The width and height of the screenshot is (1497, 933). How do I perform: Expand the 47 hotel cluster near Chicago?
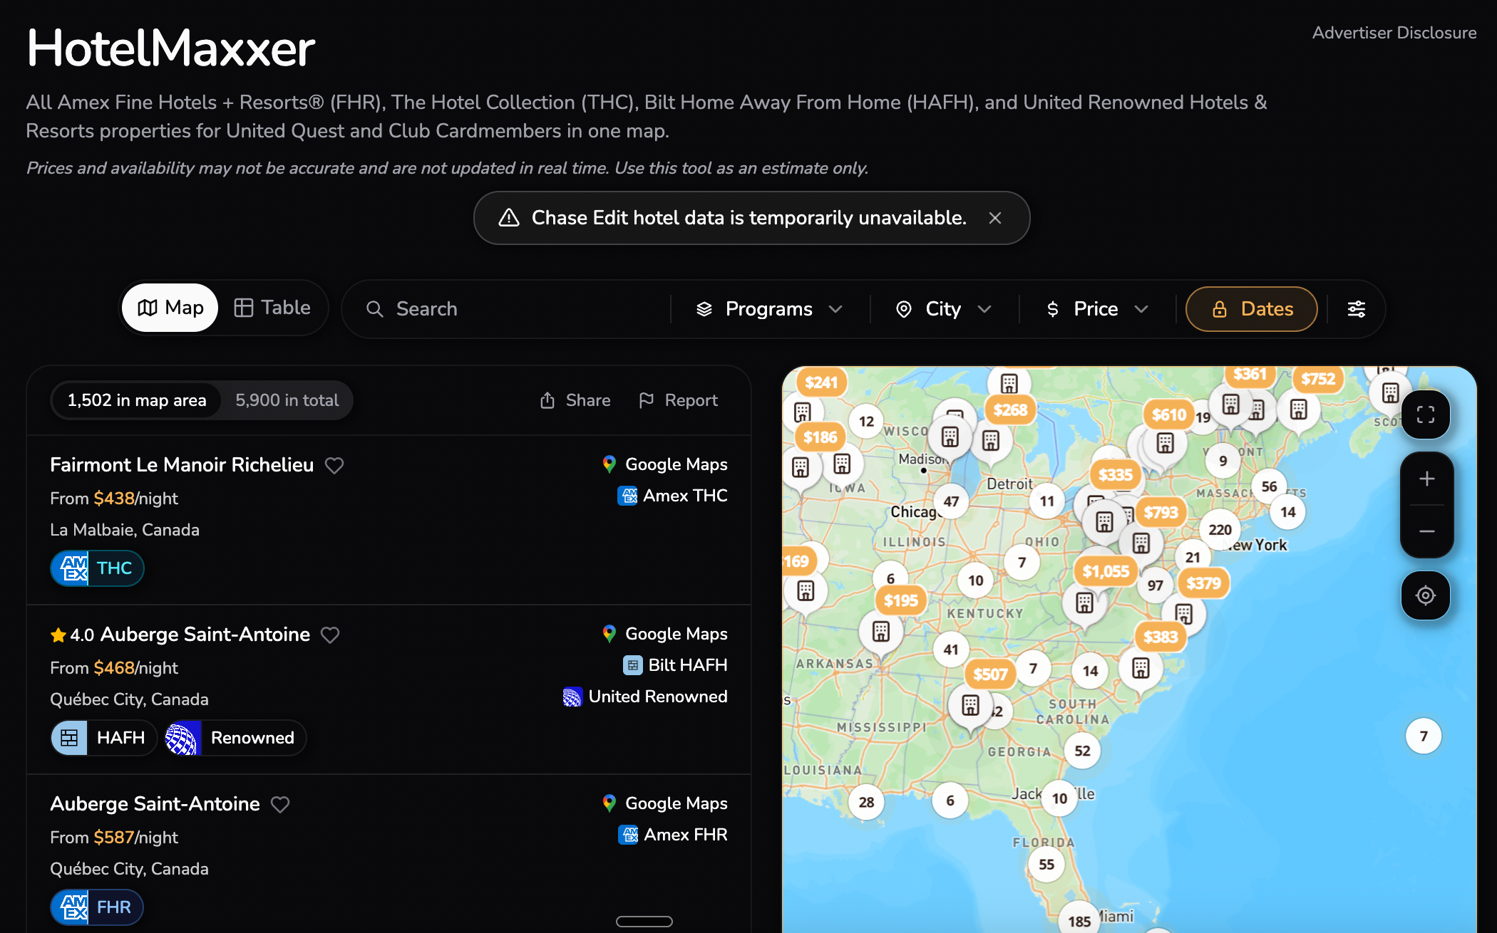[951, 501]
